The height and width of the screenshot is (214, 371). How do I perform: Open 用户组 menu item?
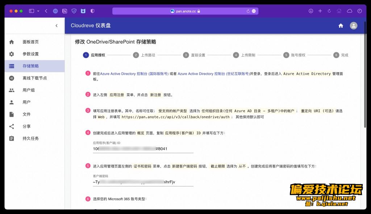click(34, 90)
